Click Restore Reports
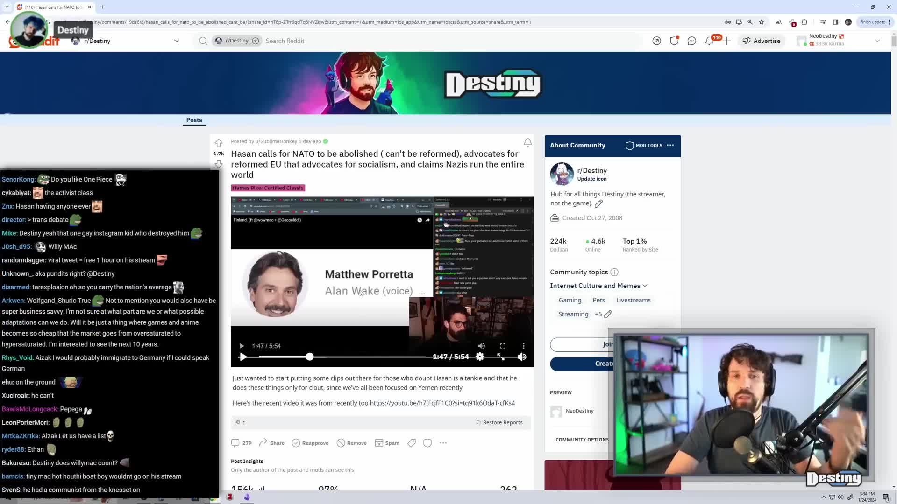 (499, 422)
